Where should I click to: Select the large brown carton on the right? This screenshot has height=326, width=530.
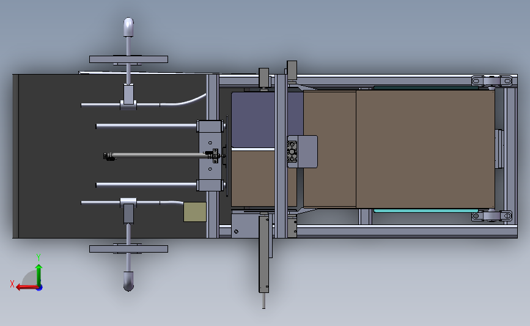click(x=425, y=149)
